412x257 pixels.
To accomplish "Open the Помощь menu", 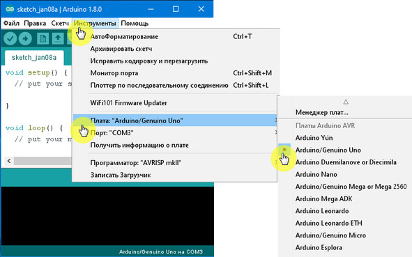I will [135, 24].
